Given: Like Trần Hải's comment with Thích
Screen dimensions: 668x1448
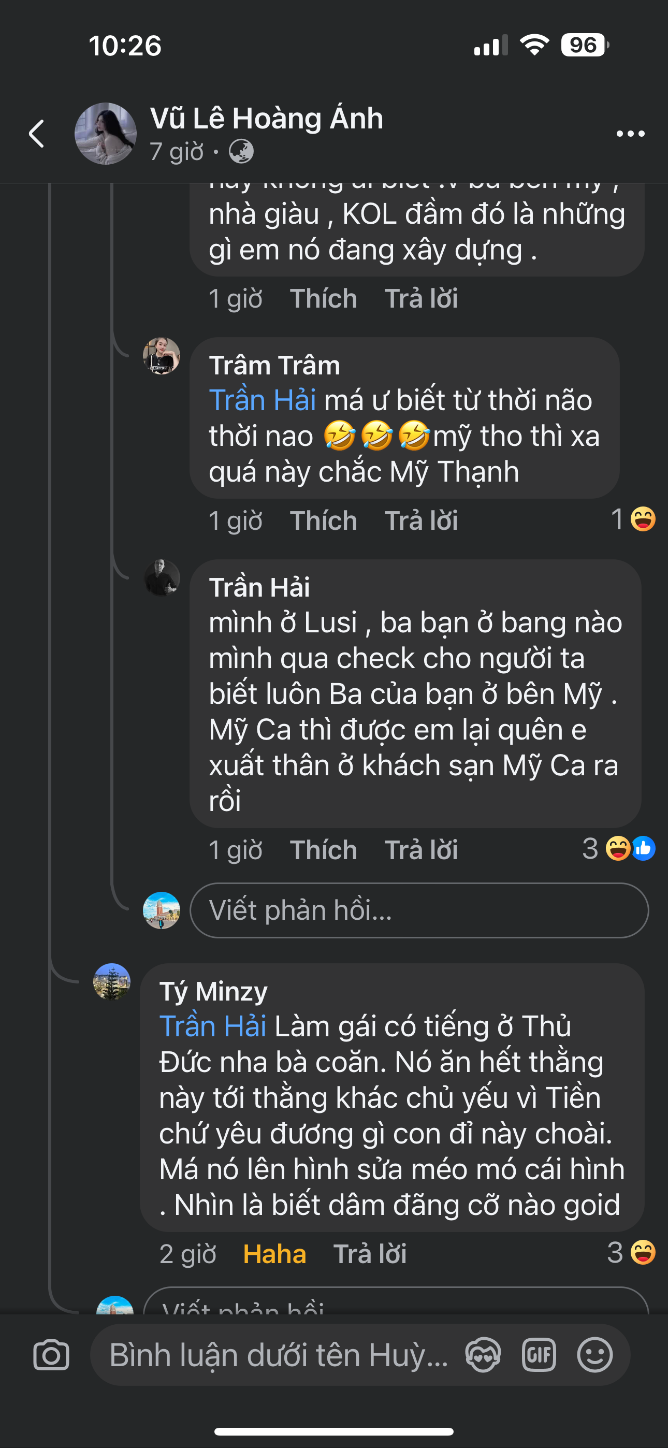Looking at the screenshot, I should [323, 850].
